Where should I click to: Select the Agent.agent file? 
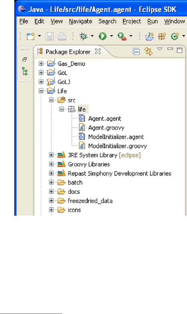click(105, 119)
